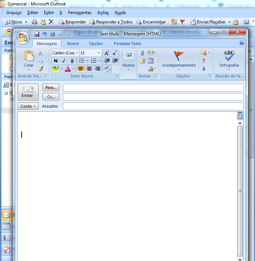Screen dimensions: 255x261
Task: Insert calendar icon in Incluir group
Action: [x=151, y=61]
